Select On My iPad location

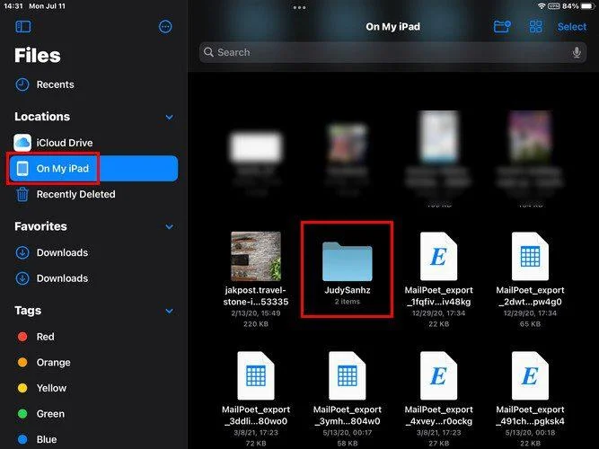[x=93, y=168]
